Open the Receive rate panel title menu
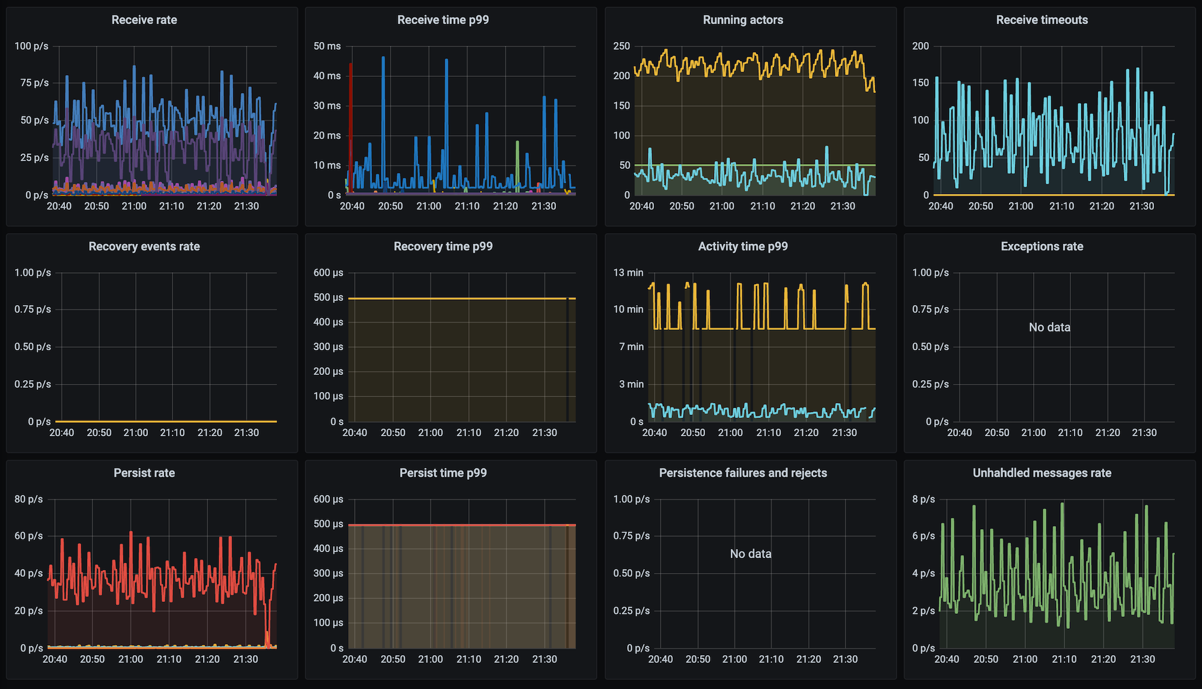Screen dimensions: 1202x689 (x=144, y=20)
